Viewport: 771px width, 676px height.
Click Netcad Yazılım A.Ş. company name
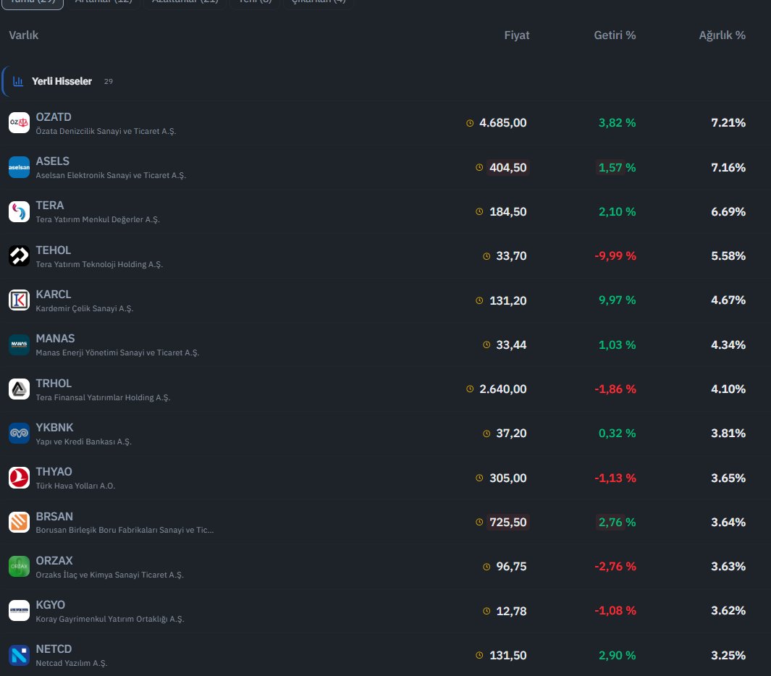tap(71, 663)
